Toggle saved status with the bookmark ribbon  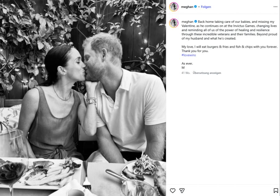[276, 190]
